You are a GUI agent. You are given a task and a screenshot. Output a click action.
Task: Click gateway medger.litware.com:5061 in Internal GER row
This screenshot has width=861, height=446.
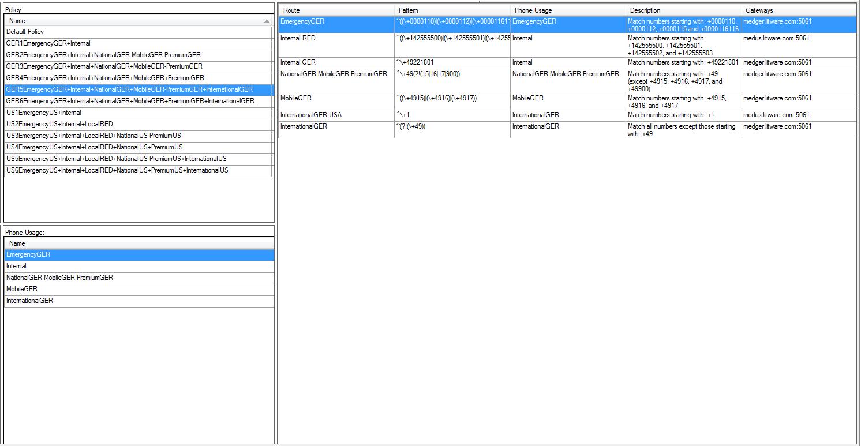pos(799,63)
